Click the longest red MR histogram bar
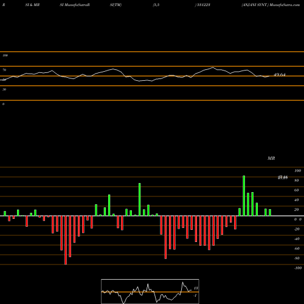 click(66, 240)
